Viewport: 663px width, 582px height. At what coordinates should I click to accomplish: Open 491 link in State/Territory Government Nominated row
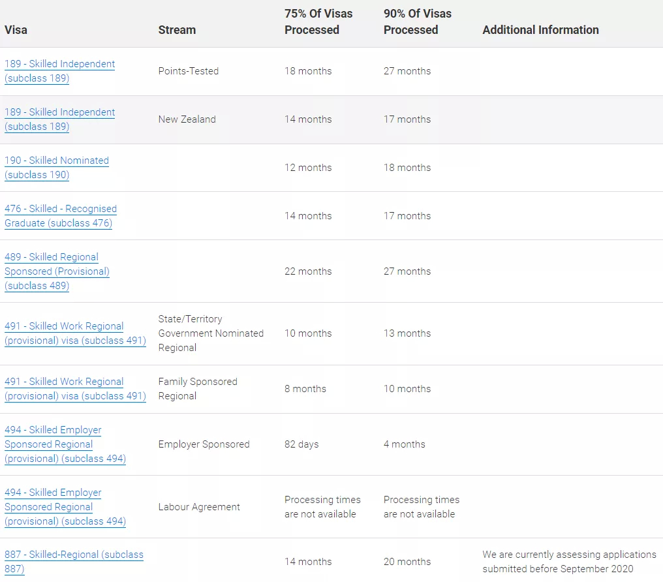[75, 333]
